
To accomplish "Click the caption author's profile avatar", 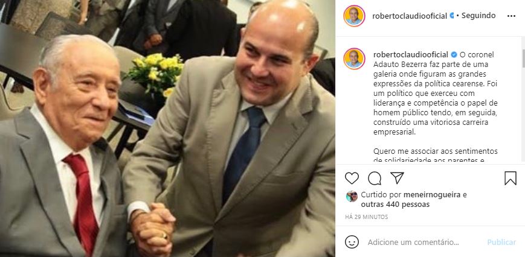I will click(x=354, y=59).
